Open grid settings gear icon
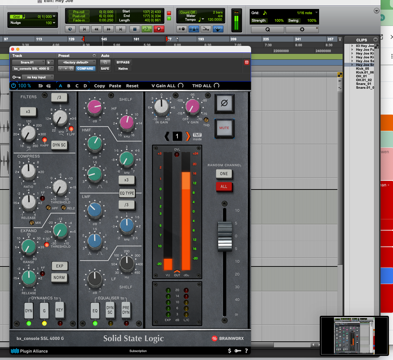393x360 pixels. (302, 29)
